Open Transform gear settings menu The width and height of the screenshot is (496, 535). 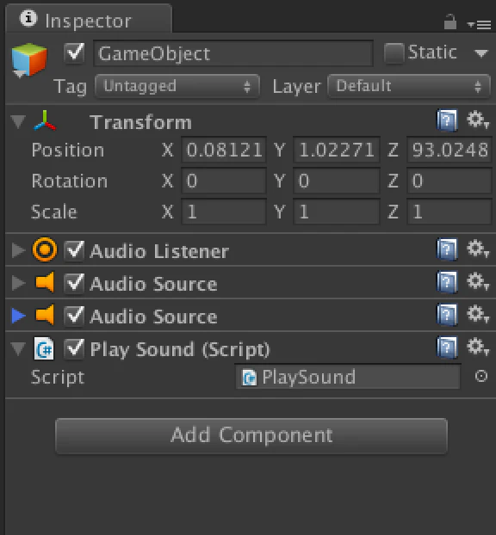point(478,120)
